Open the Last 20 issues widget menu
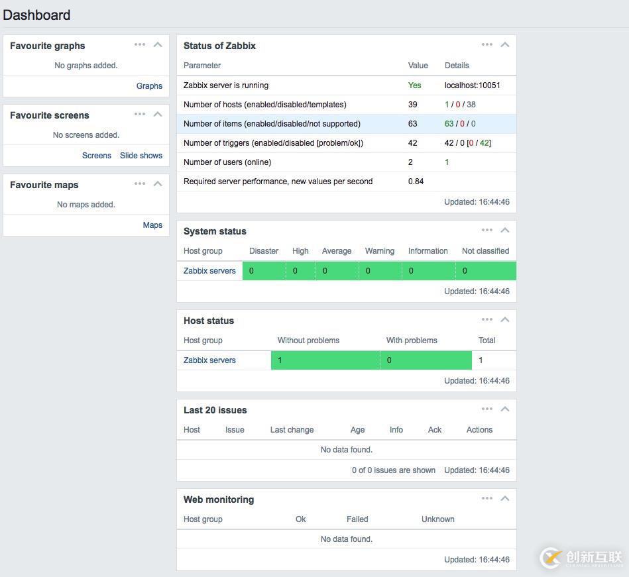 pyautogui.click(x=486, y=408)
